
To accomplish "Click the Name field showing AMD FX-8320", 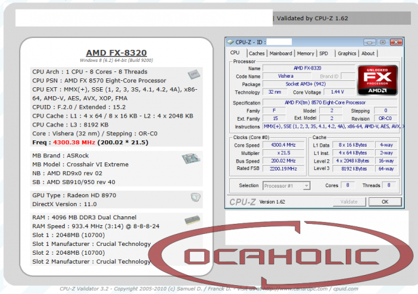I will tap(308, 68).
